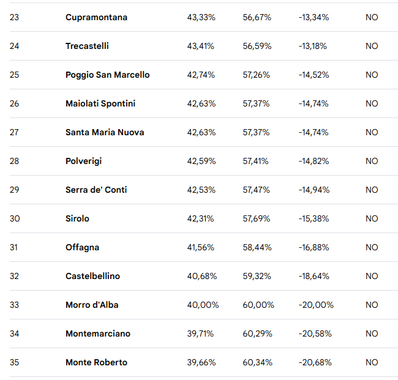398x380 pixels.
Task: Select the Maiolati Spontini name cell
Action: point(100,103)
